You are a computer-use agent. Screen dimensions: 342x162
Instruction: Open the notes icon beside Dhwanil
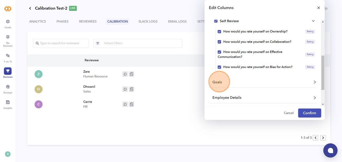coord(132,89)
